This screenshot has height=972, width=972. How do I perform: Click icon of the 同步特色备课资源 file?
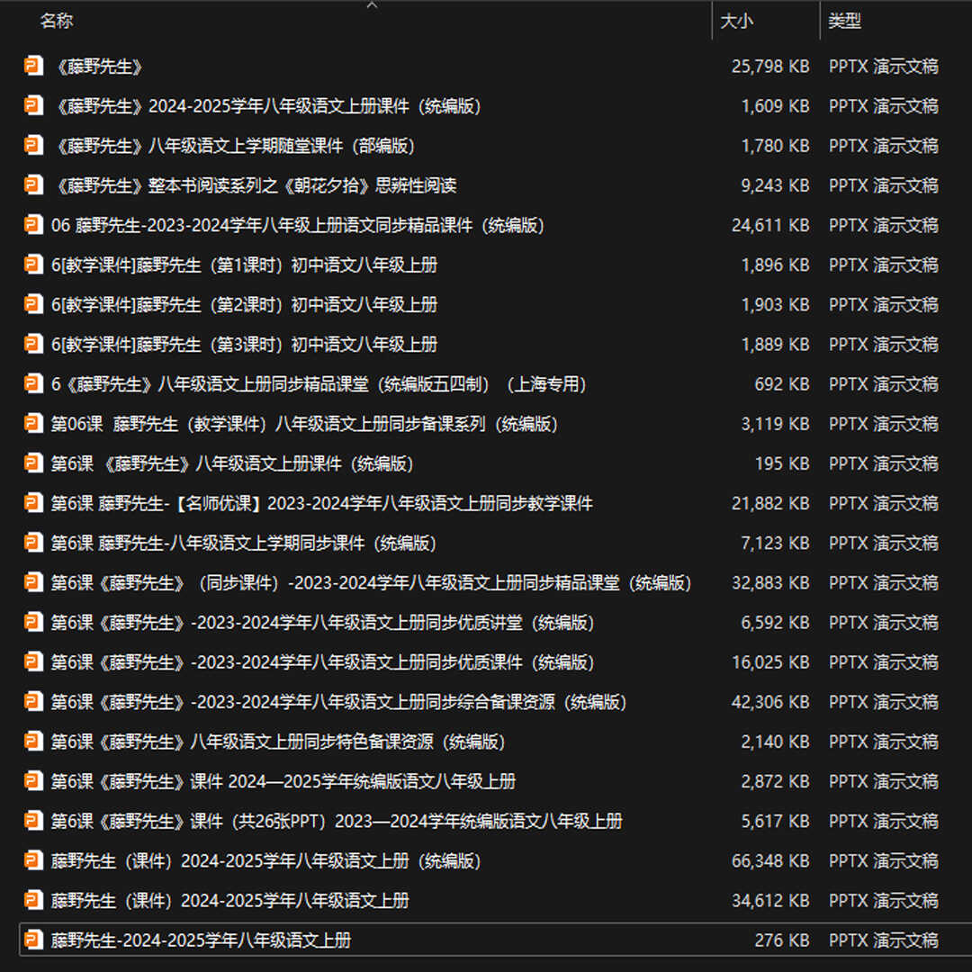[33, 740]
